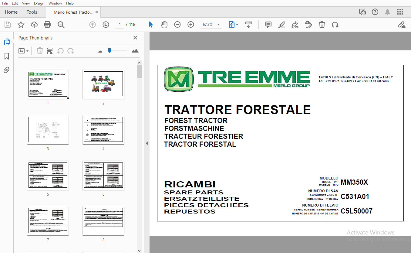The image size is (411, 253).
Task: Enable scrolling mode icon
Action: 249,25
